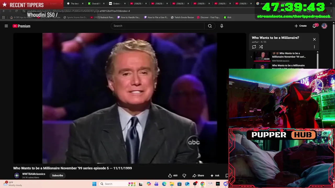
Task: Open Outlook from taskbar
Action: click(187, 184)
